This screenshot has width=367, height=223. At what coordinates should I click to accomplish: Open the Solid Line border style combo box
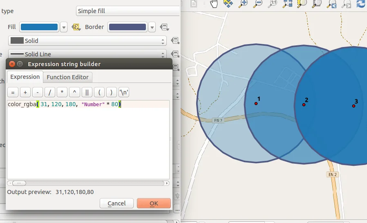(87, 54)
